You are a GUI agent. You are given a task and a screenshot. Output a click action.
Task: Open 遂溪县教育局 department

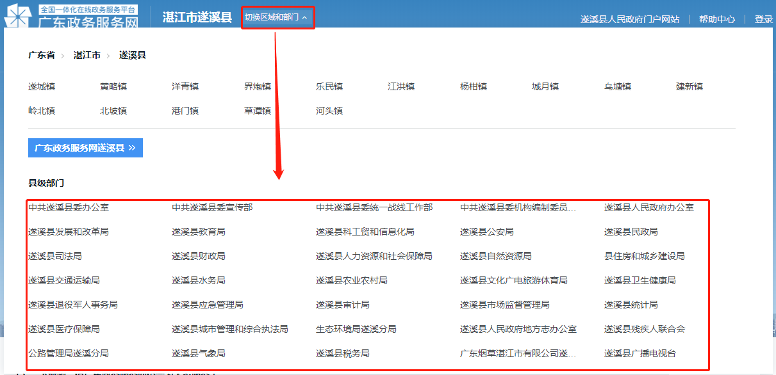(198, 232)
